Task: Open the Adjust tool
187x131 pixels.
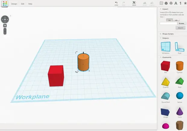Action: coord(134,3)
